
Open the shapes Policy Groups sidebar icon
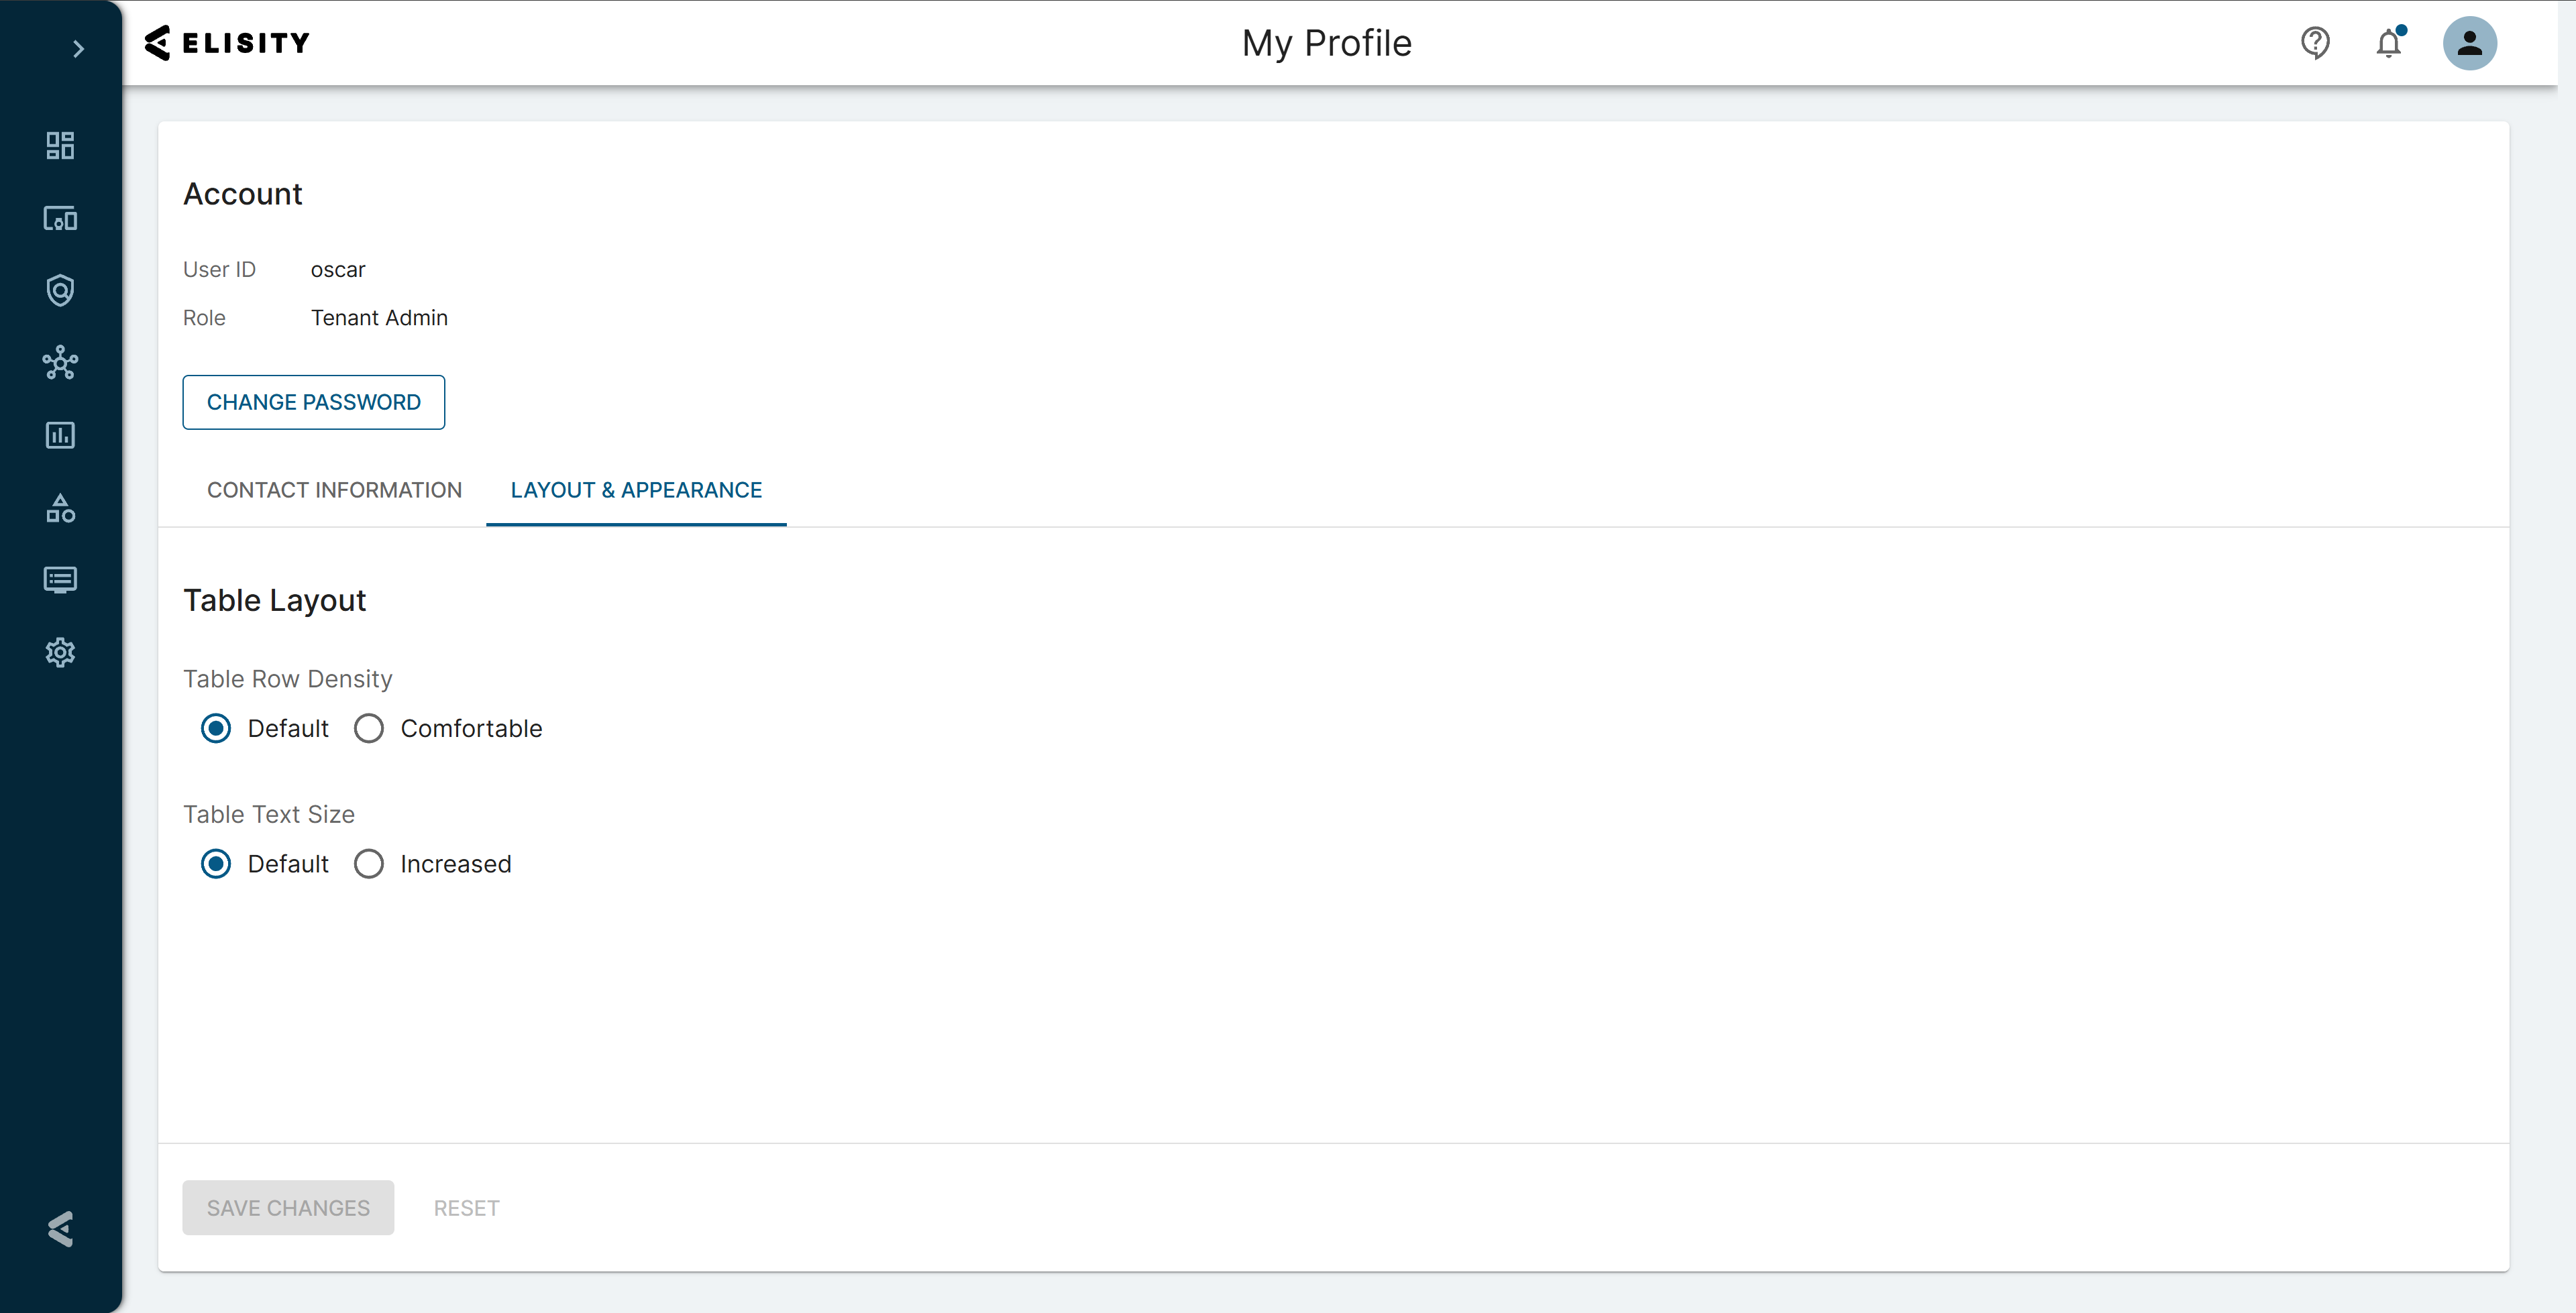point(60,508)
